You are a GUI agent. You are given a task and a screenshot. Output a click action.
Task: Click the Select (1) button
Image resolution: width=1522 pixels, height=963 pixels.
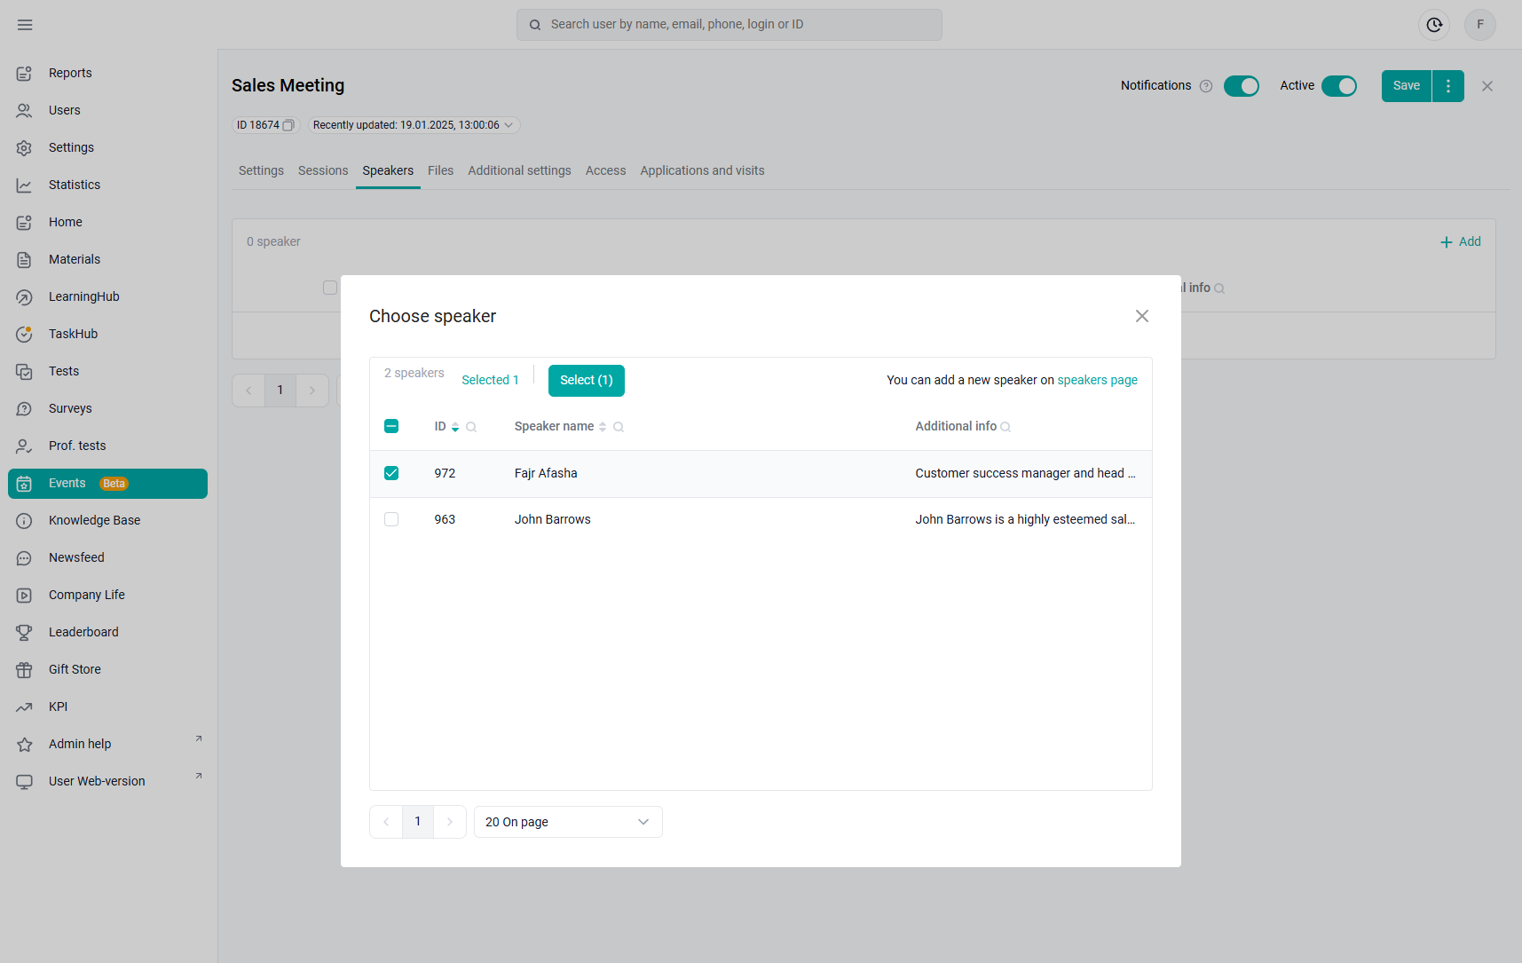click(587, 381)
